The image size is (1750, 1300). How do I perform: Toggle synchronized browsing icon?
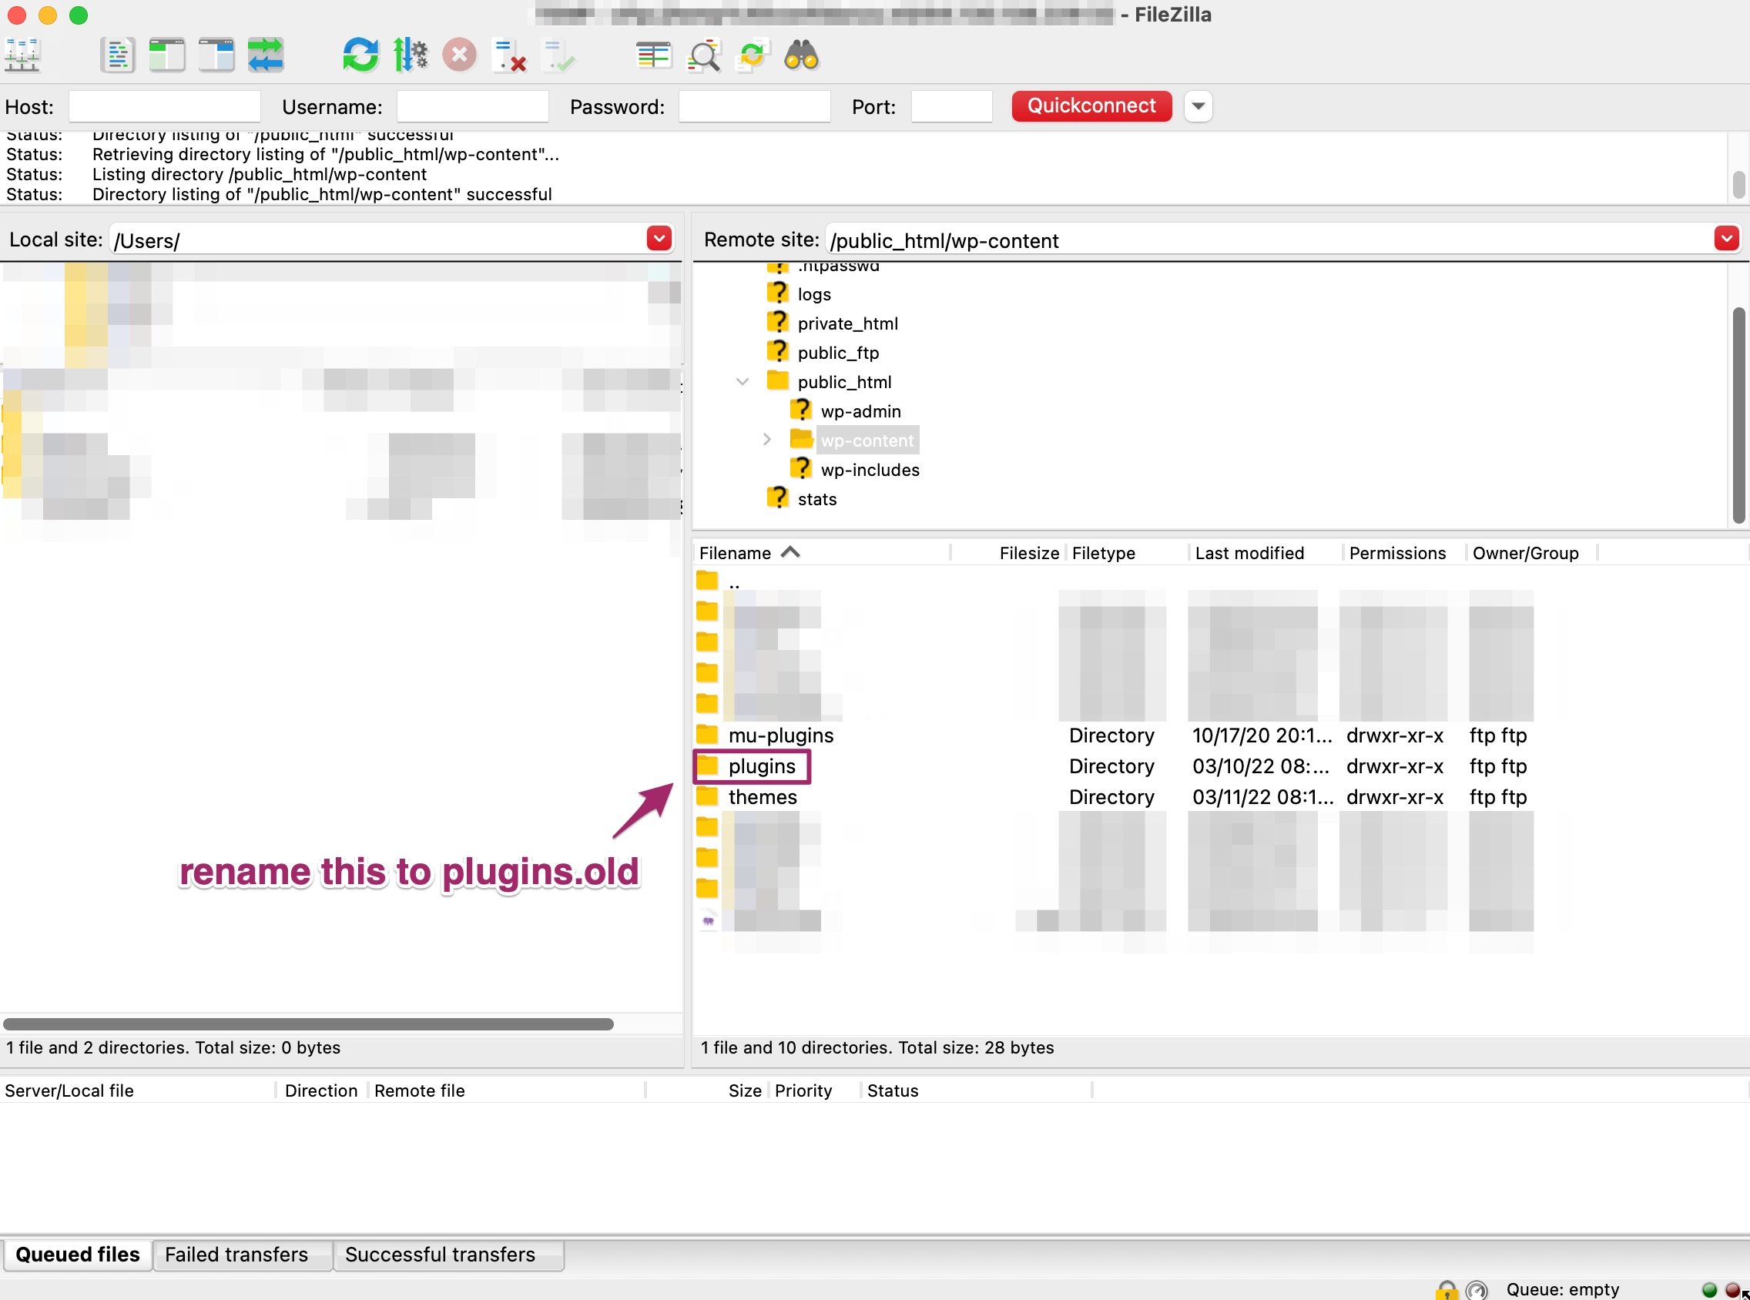coord(753,55)
